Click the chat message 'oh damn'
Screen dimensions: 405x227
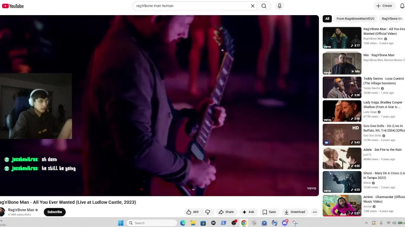[49, 159]
